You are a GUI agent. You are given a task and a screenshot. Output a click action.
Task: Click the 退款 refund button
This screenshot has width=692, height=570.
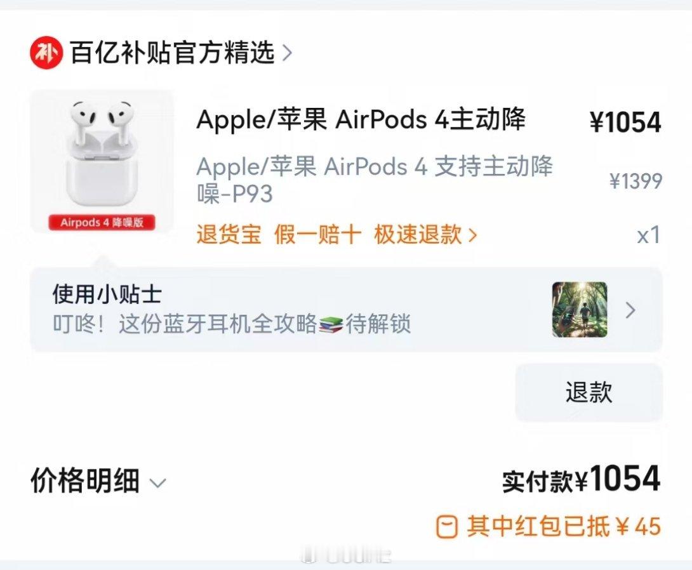tap(589, 392)
